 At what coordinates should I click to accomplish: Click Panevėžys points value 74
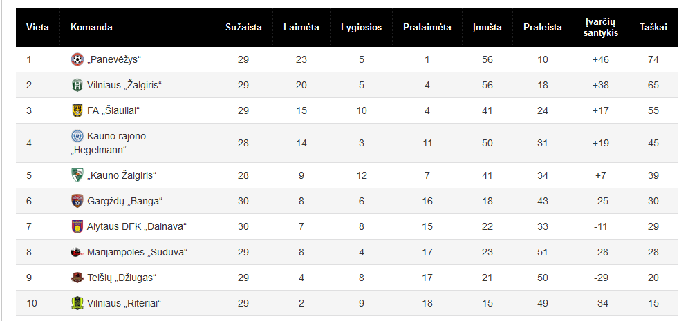coord(653,59)
